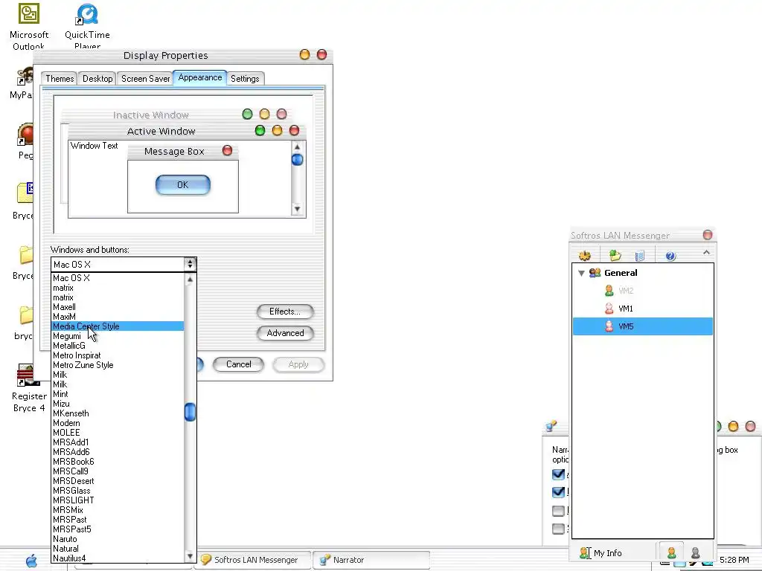
Task: Click the style list scrollbar down arrow
Action: coord(190,556)
